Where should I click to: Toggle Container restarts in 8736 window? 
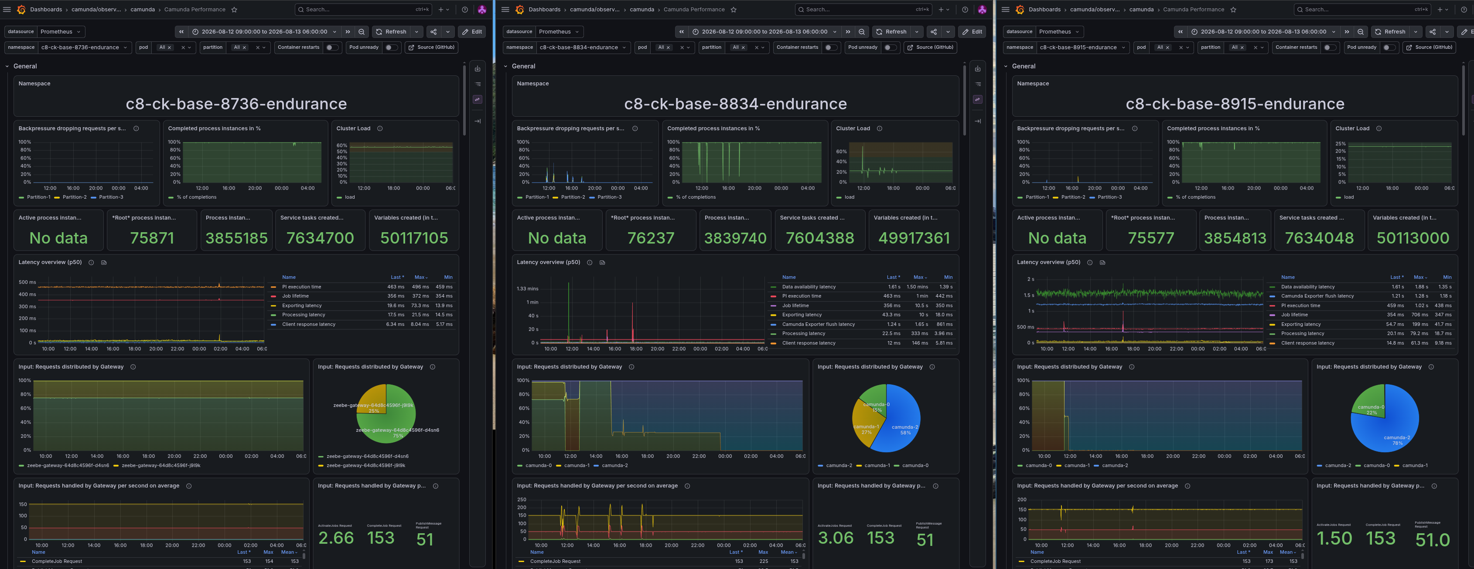pyautogui.click(x=332, y=48)
